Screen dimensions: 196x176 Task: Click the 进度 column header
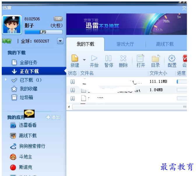point(181,73)
